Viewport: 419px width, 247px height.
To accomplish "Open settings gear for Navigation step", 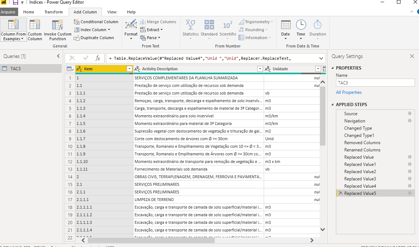I will click(x=410, y=121).
